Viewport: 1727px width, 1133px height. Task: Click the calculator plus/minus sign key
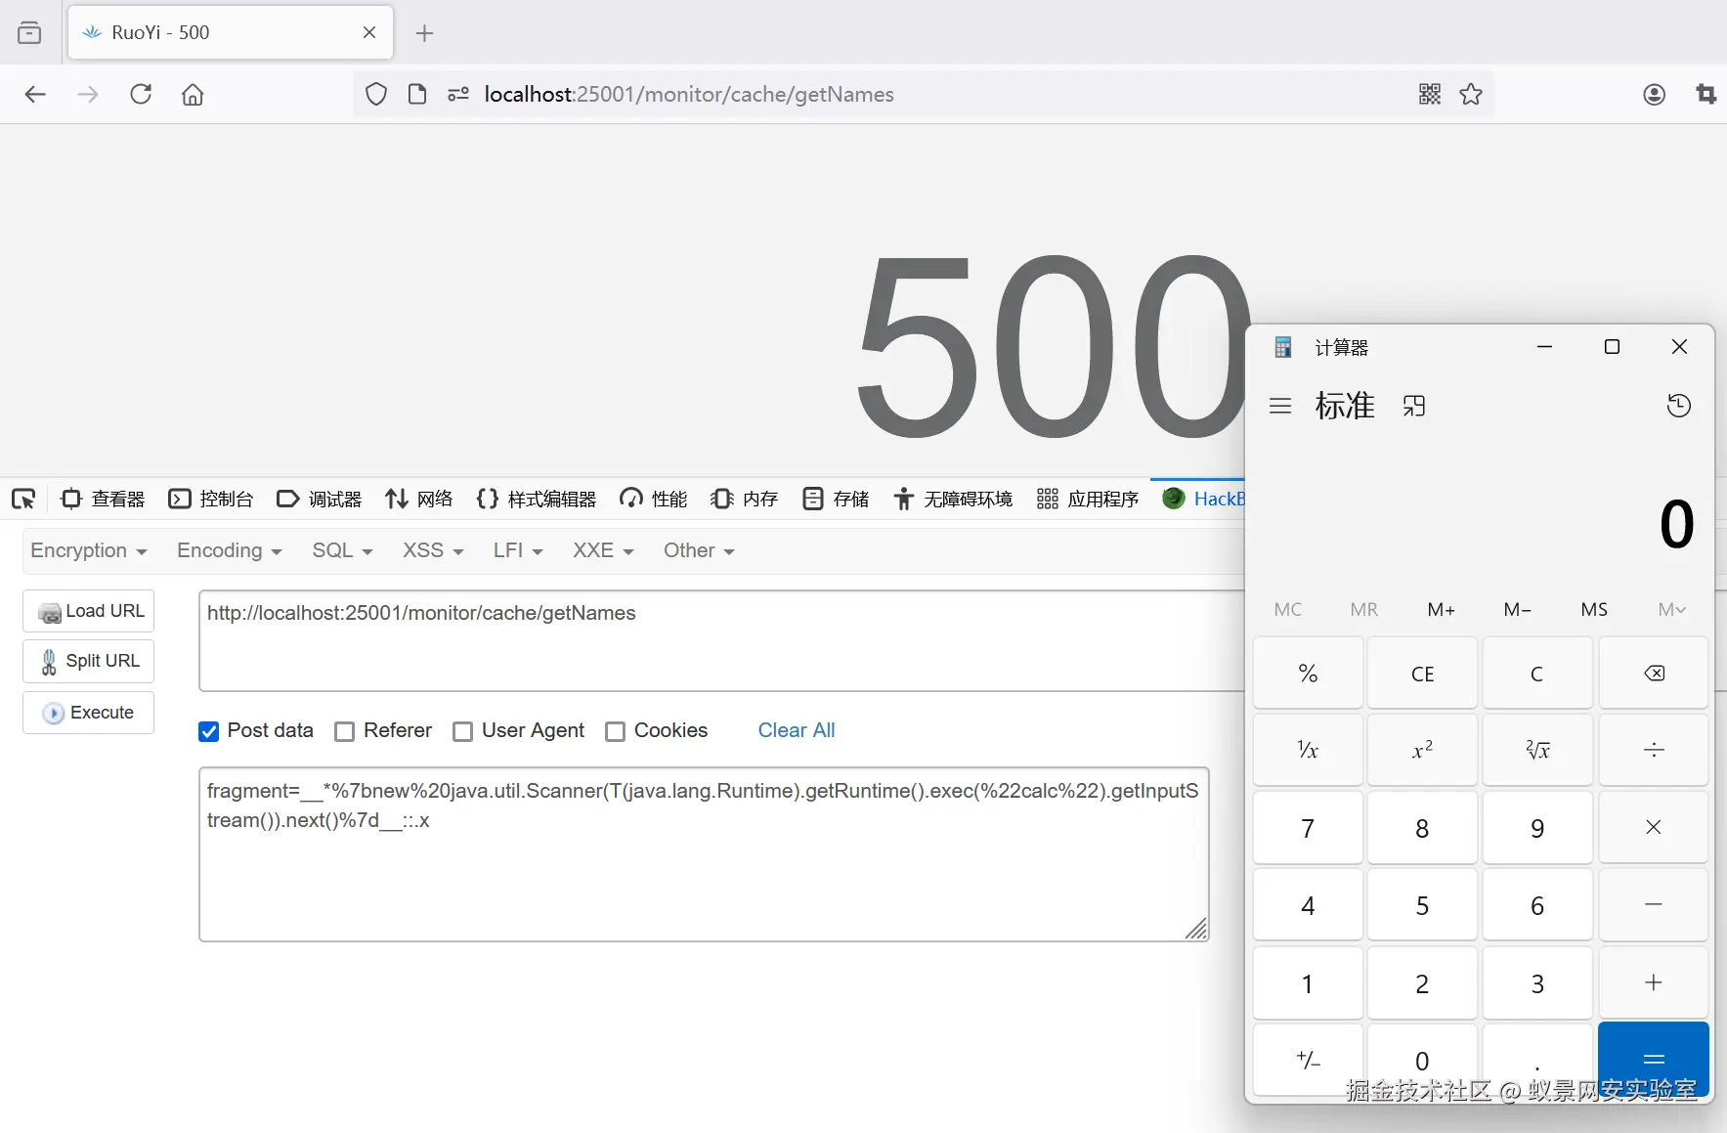pos(1308,1059)
